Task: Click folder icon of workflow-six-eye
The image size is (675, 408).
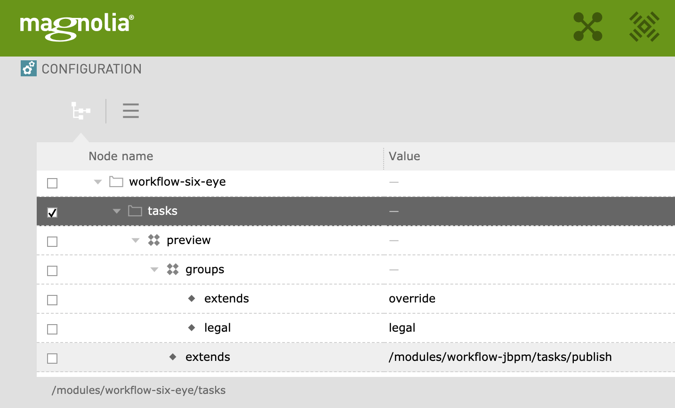Action: pyautogui.click(x=116, y=182)
